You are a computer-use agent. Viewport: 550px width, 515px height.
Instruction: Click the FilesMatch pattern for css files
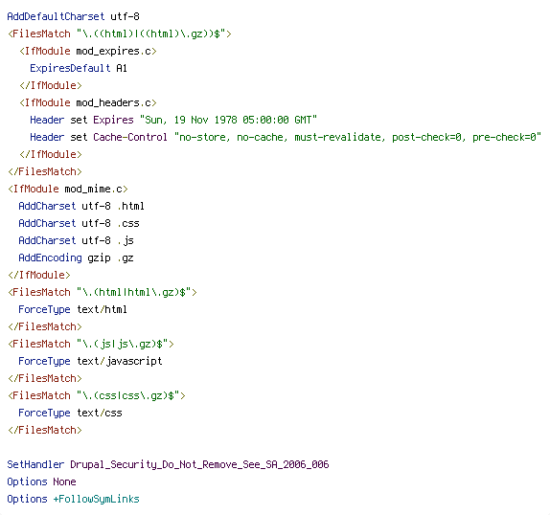127,395
